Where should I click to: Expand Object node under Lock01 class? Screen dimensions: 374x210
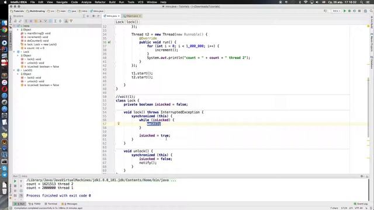pyautogui.click(x=18, y=74)
